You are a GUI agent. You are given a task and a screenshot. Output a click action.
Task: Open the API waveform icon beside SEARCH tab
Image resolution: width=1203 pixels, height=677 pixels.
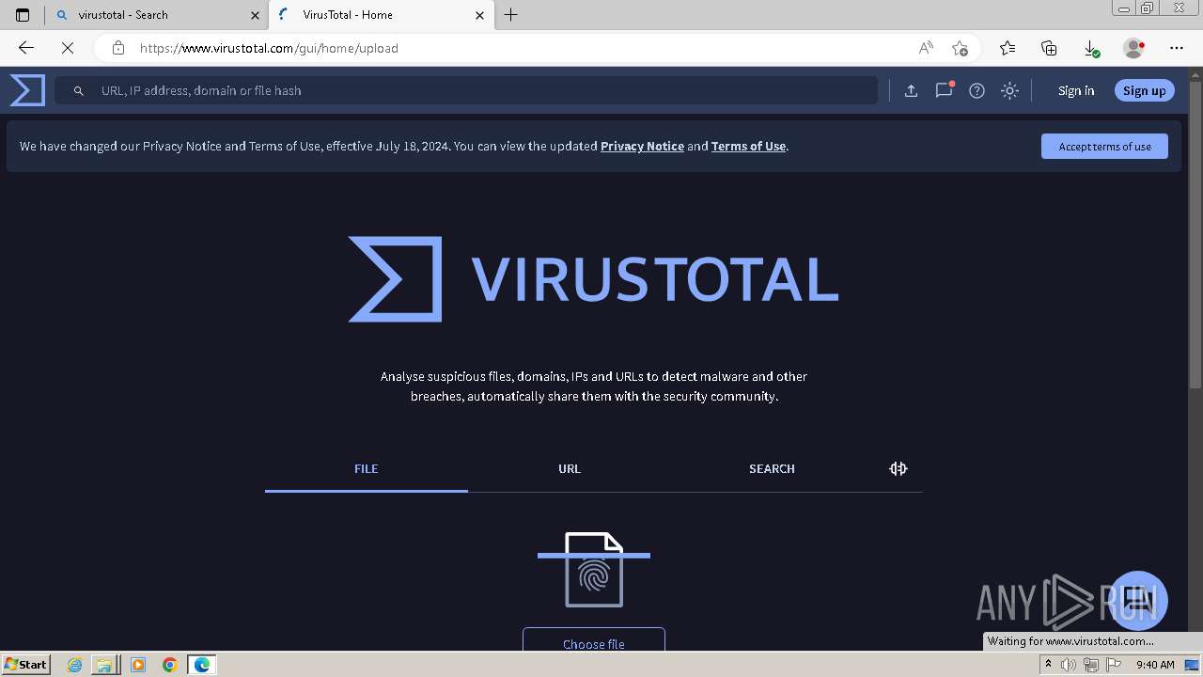coord(898,468)
